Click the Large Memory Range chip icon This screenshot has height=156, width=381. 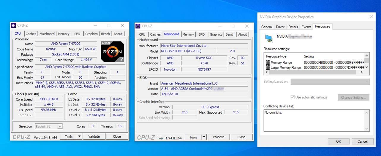pos(268,68)
